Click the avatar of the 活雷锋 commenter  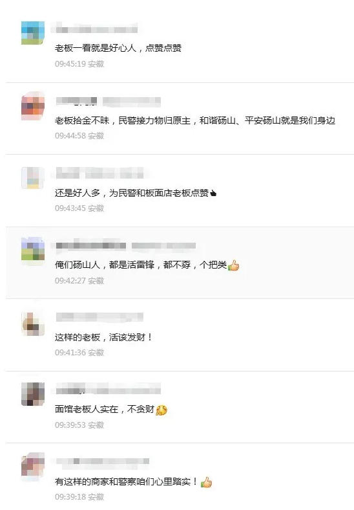click(33, 249)
